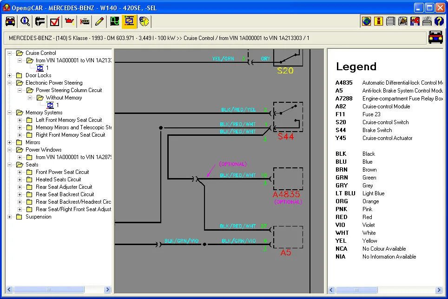Open help with the question mark icon
Viewport: 448px width, 299px height.
coord(439,21)
